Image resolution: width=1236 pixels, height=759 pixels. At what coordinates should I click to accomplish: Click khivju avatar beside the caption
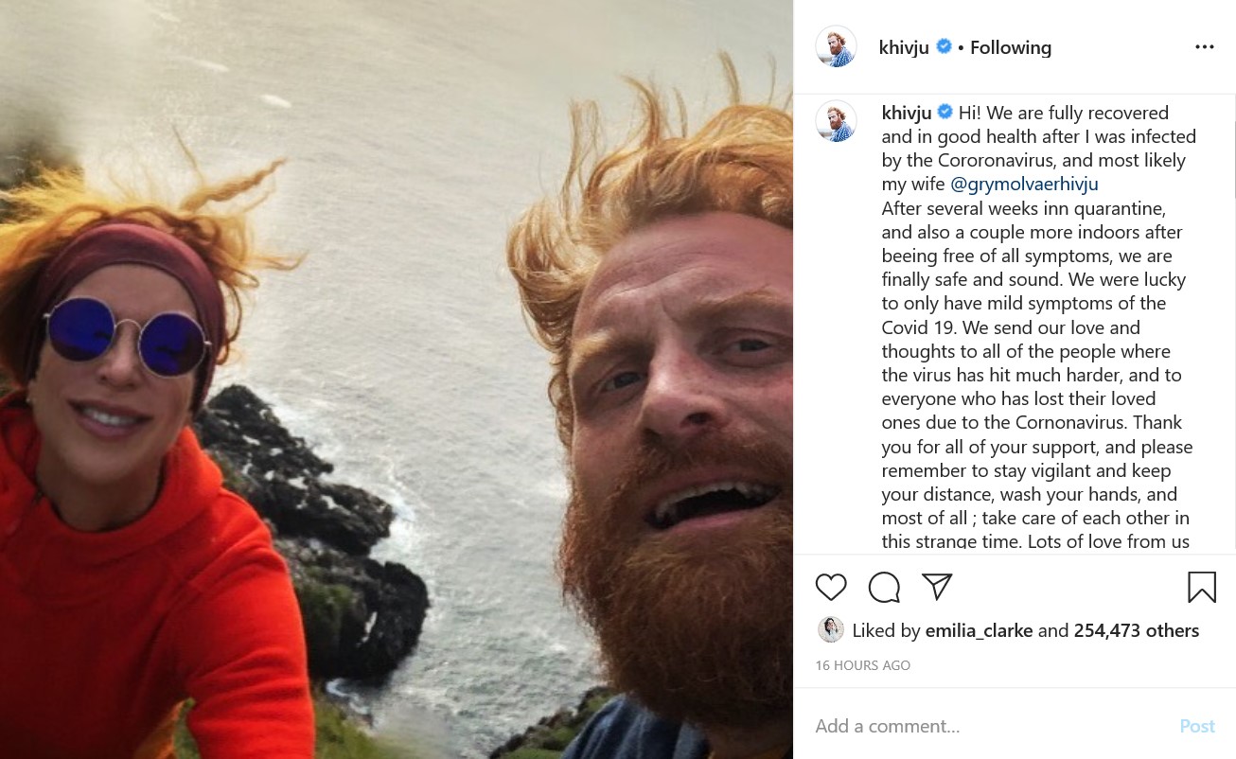point(836,121)
